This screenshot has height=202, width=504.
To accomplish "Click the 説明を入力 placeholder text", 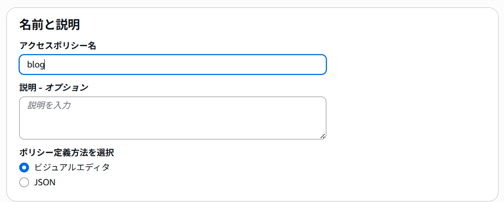I will [49, 105].
